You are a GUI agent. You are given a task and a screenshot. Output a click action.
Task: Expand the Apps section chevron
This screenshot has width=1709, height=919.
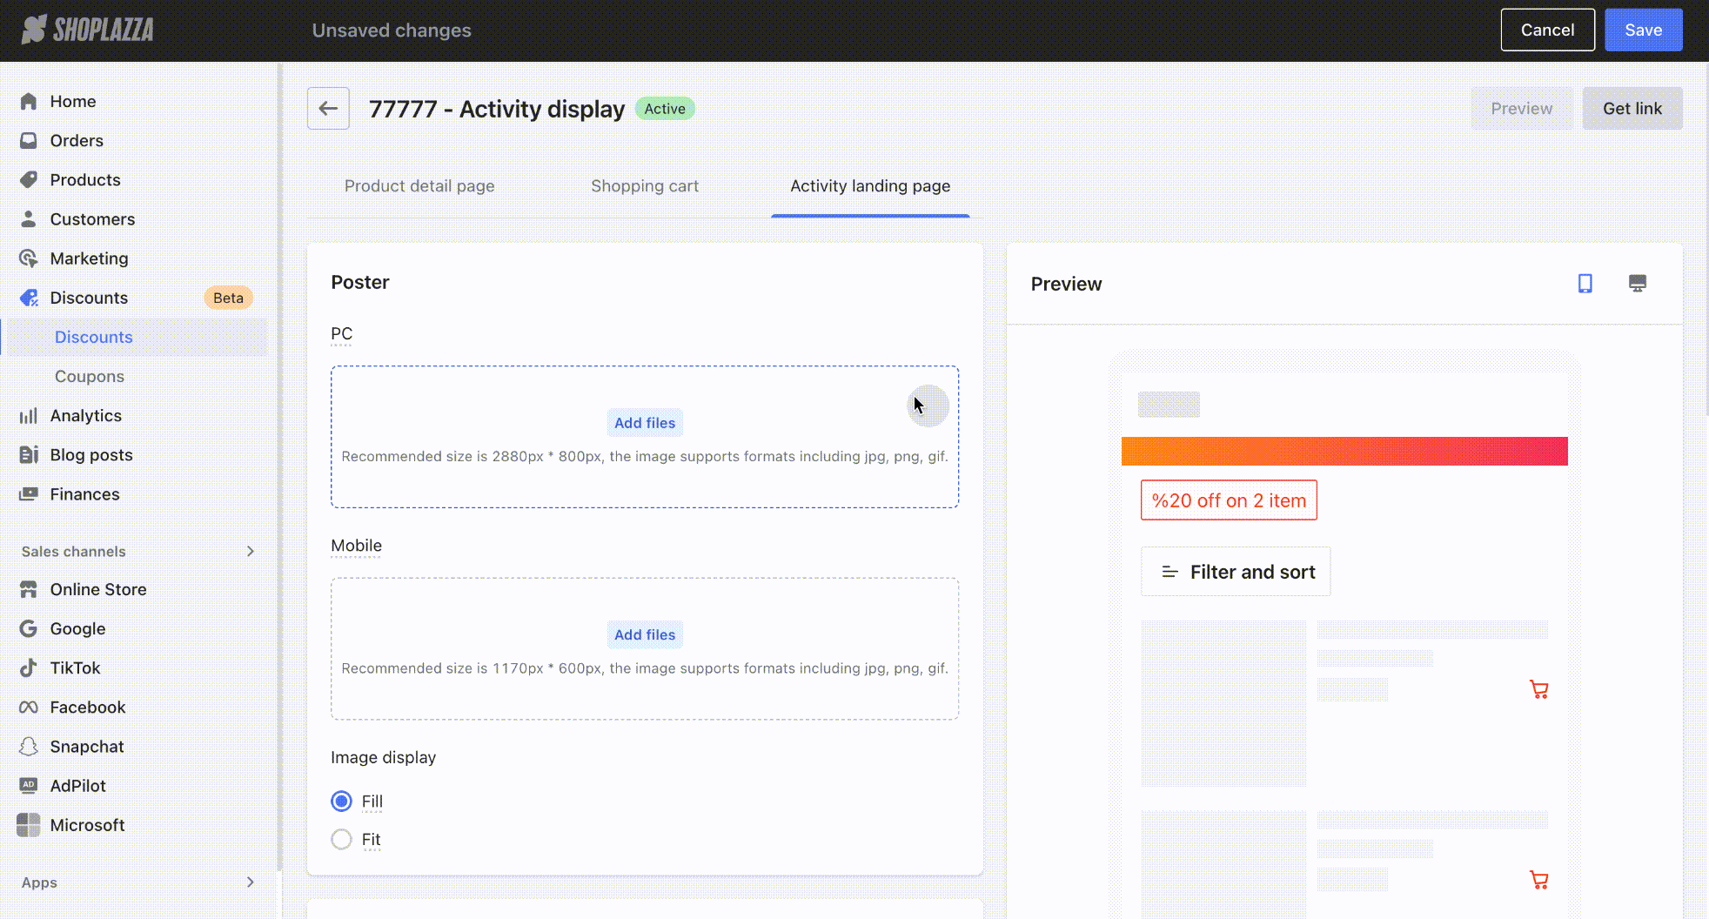pyautogui.click(x=250, y=882)
